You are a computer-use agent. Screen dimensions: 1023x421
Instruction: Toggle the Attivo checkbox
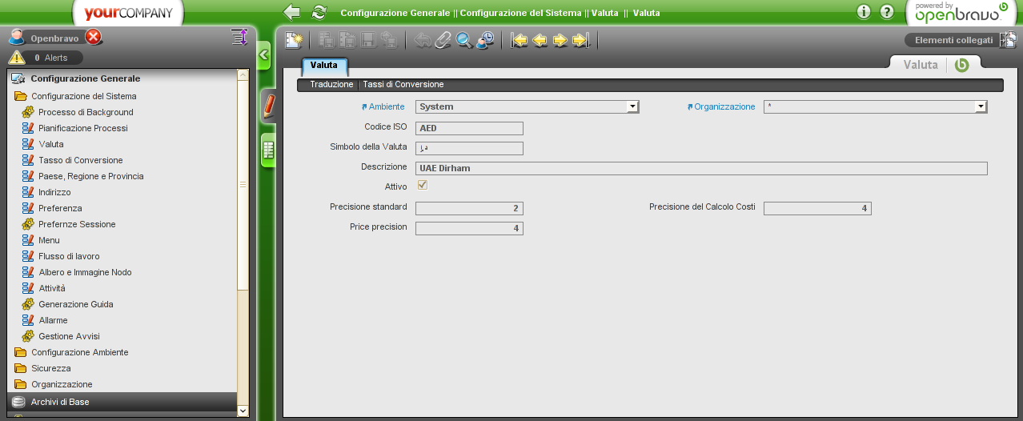(423, 186)
